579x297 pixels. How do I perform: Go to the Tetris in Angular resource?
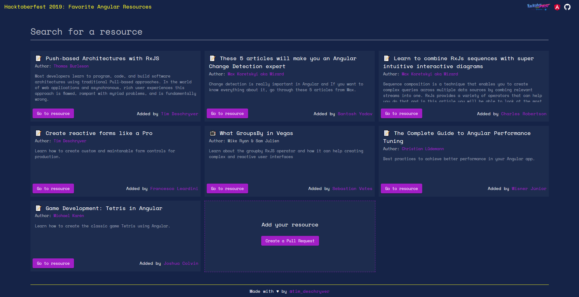point(53,263)
